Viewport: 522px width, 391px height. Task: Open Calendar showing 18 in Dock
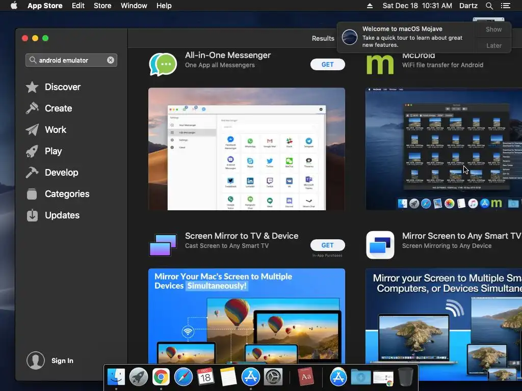[x=205, y=377]
